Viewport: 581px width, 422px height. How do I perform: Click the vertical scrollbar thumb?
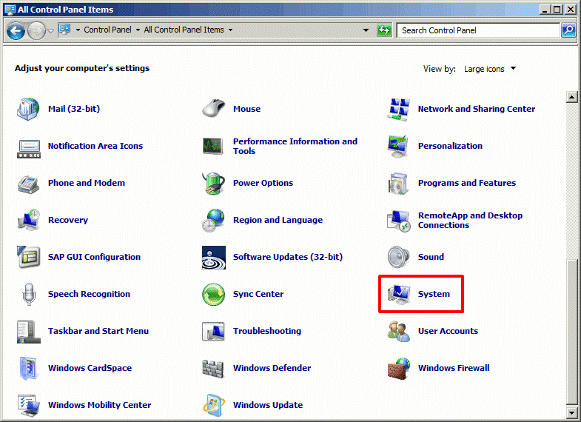(571, 331)
